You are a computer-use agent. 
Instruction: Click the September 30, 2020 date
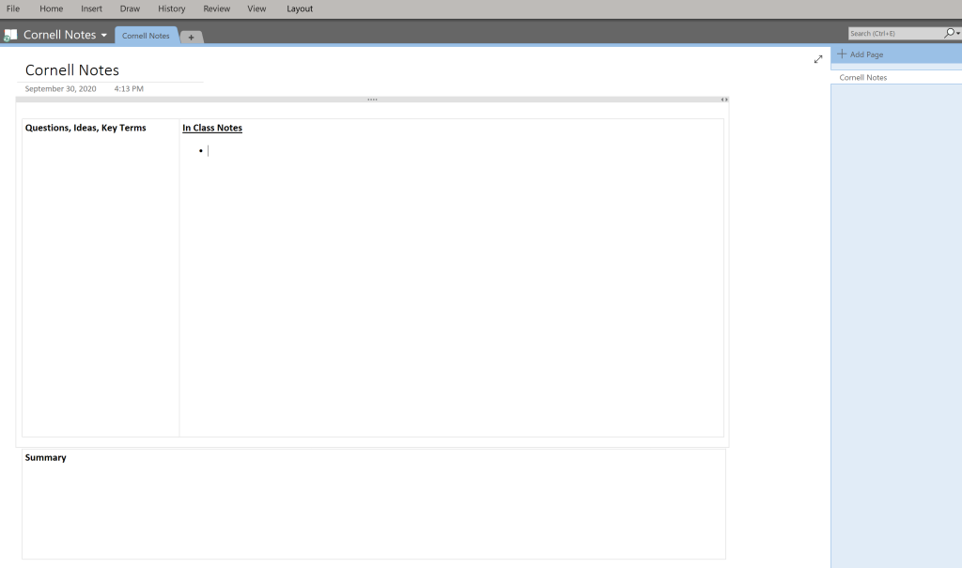coord(60,89)
